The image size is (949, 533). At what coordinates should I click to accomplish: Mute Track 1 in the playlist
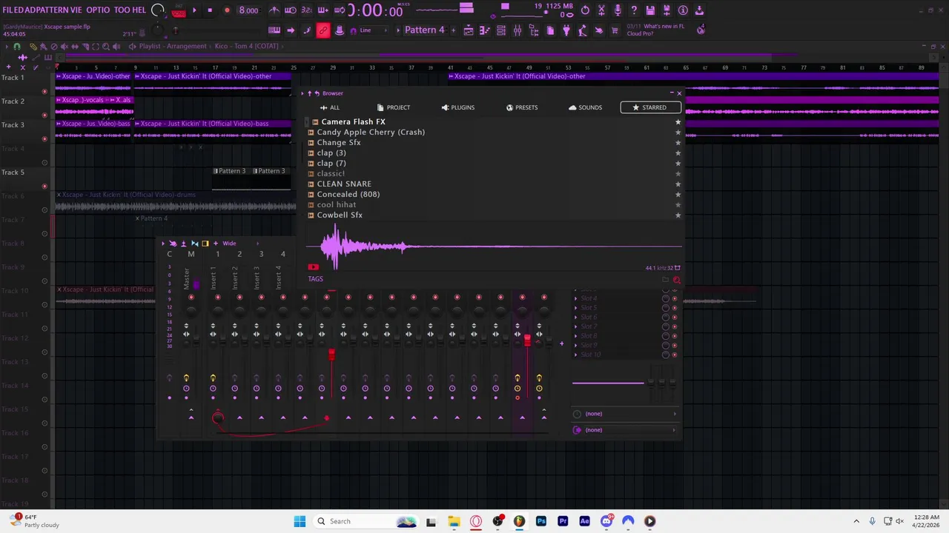coord(44,91)
